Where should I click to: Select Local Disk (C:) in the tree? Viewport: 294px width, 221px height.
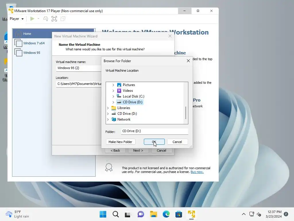[x=134, y=96]
